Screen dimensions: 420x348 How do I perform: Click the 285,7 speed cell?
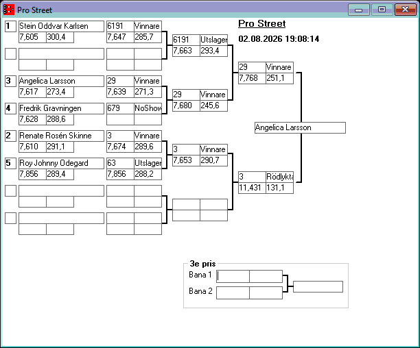(x=148, y=37)
